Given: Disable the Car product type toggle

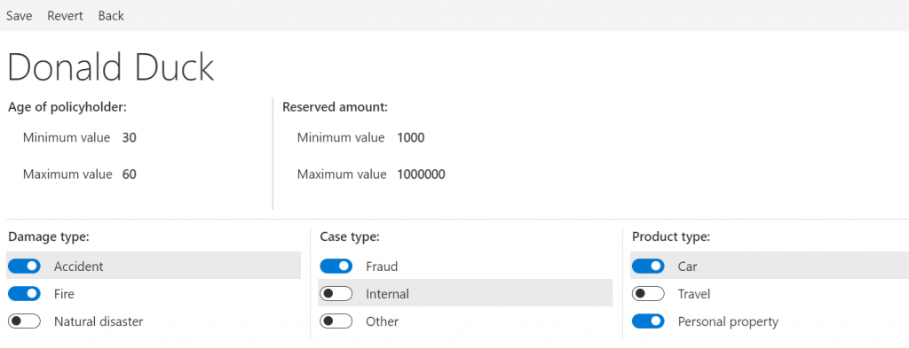Looking at the screenshot, I should (648, 266).
